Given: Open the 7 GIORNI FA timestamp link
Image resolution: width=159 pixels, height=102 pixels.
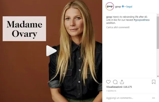Looking at the screenshot, I should 111,91.
